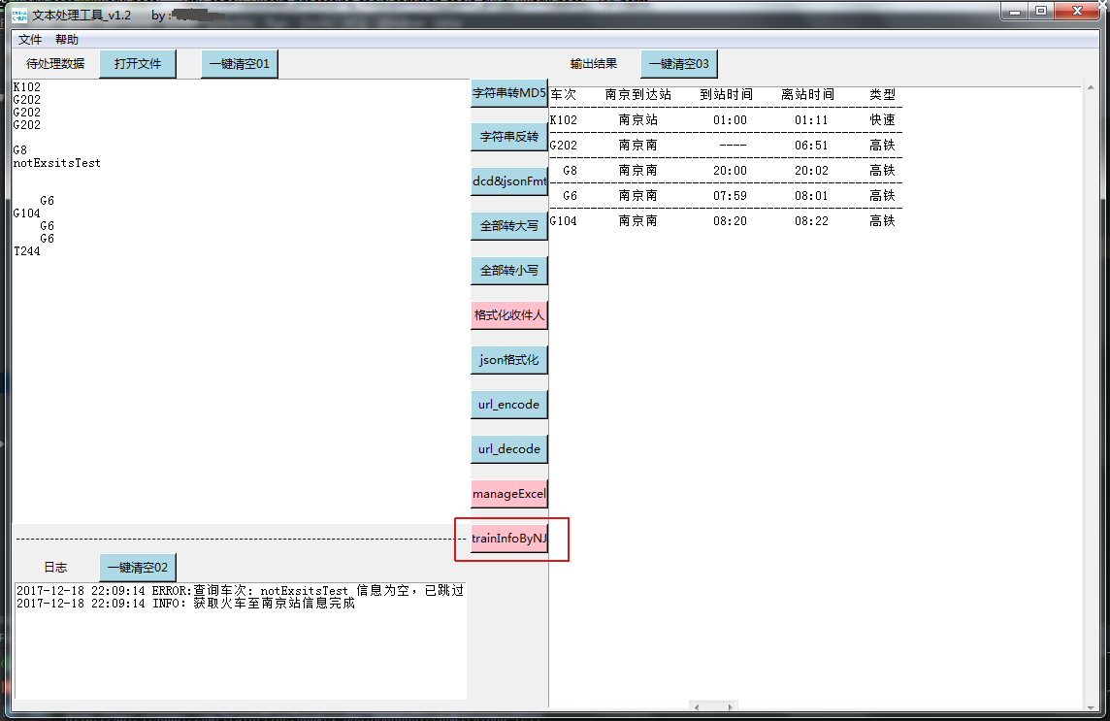This screenshot has height=721, width=1110.
Task: Click the 格式化收件人 button
Action: [x=509, y=315]
